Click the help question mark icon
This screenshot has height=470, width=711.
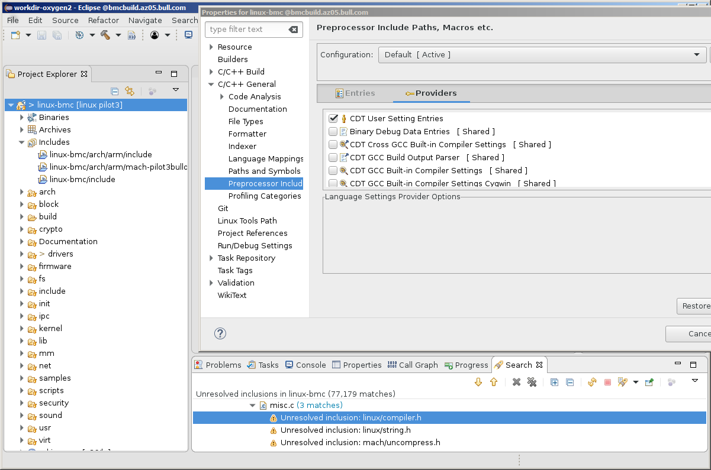click(x=220, y=333)
